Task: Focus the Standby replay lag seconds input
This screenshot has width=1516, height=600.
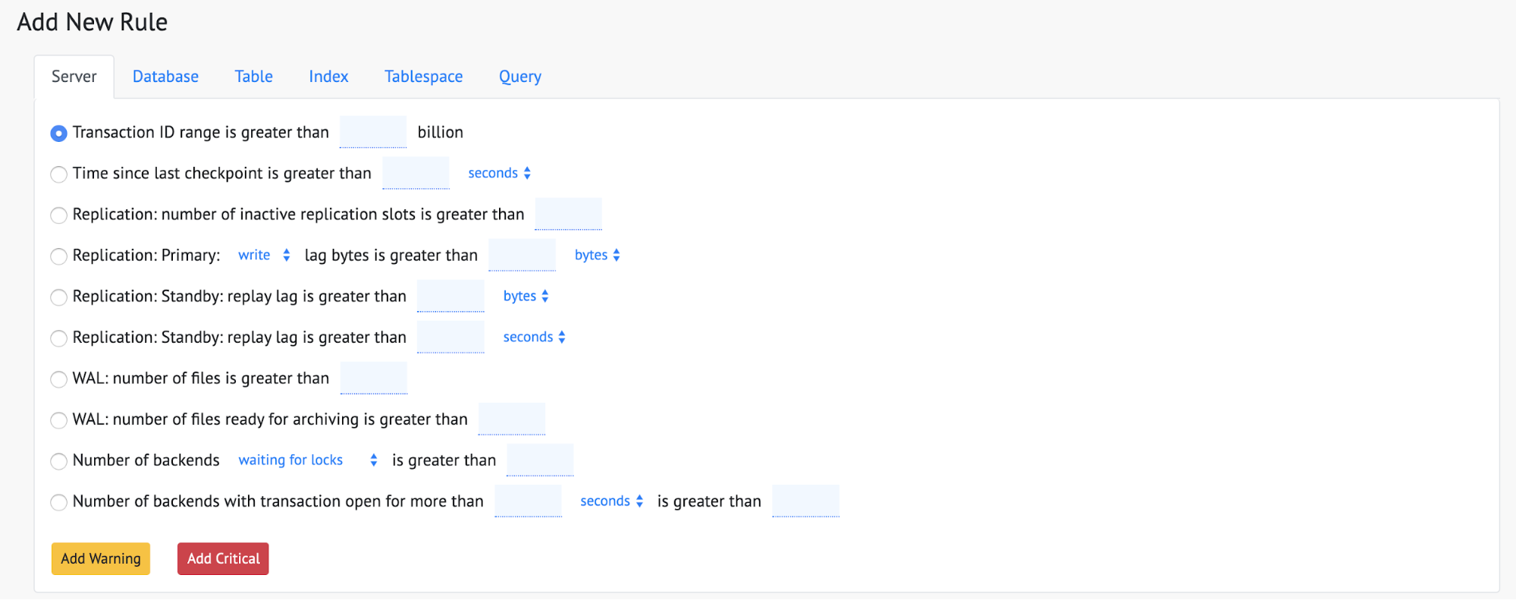Action: (x=450, y=337)
